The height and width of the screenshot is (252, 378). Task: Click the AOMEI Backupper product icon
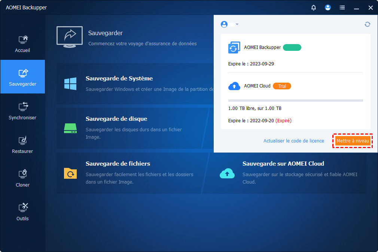tap(234, 47)
